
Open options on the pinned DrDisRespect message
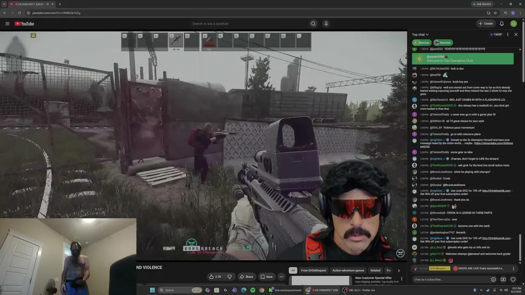tap(514, 269)
